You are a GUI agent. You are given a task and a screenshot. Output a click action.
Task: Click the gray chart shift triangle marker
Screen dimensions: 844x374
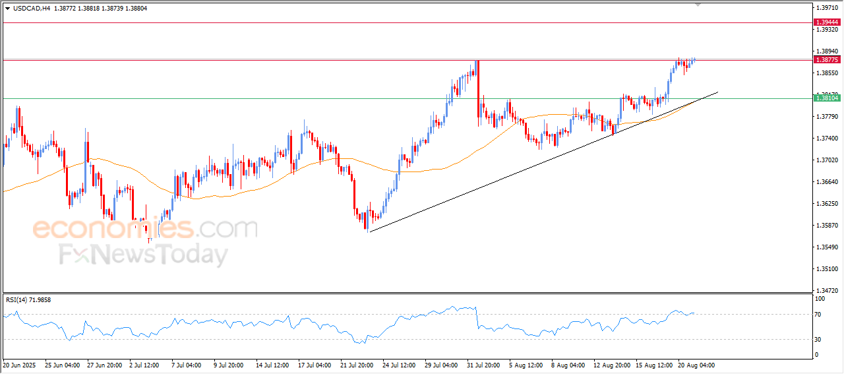[x=698, y=5]
